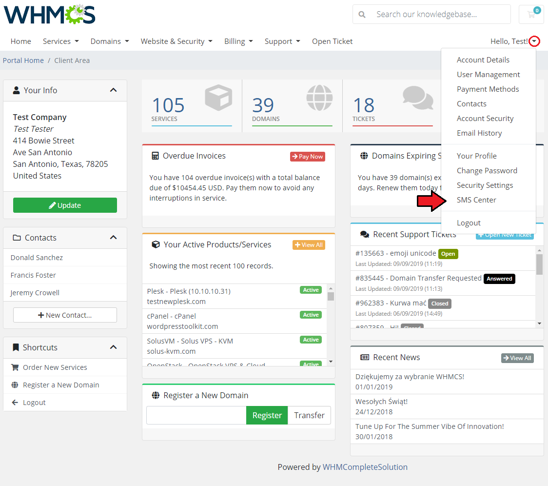Click Logout in account dropdown
Viewport: 548px width, 486px height.
coord(469,223)
